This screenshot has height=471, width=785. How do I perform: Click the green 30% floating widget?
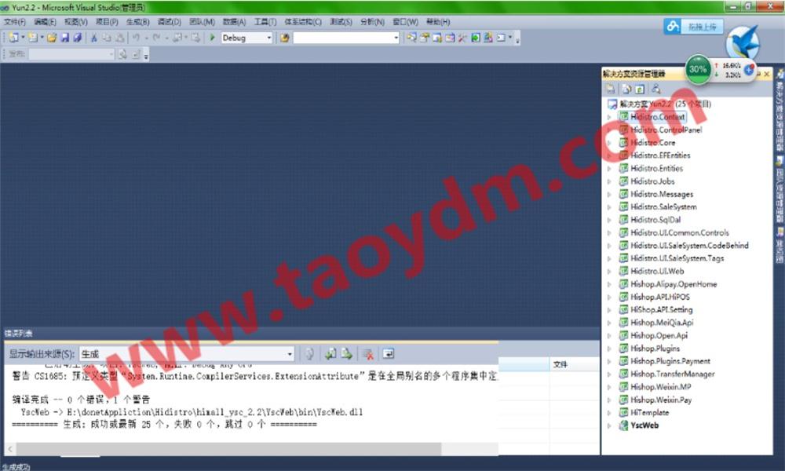coord(698,69)
